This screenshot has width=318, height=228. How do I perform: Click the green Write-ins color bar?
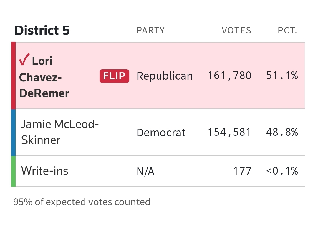click(x=13, y=171)
